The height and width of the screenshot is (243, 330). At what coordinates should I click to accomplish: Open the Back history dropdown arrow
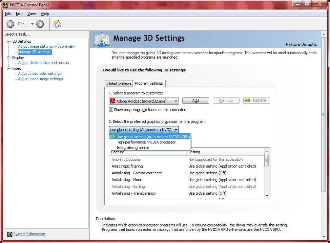(32, 24)
